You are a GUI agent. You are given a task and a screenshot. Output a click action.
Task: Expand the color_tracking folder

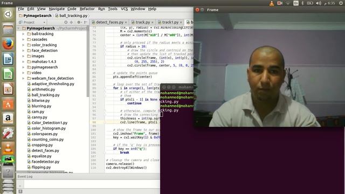pyautogui.click(x=23, y=45)
